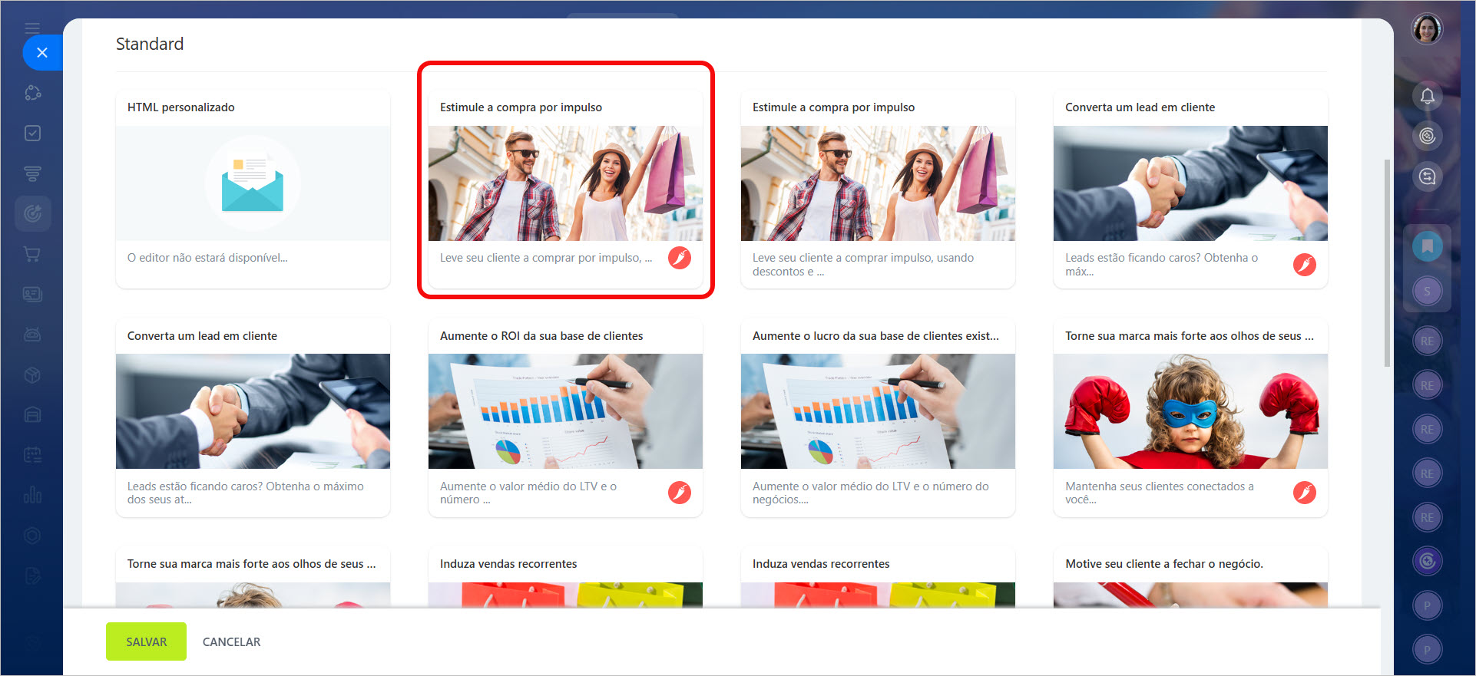
Task: Click pepper icon on Aumente o ROI card
Action: (679, 493)
